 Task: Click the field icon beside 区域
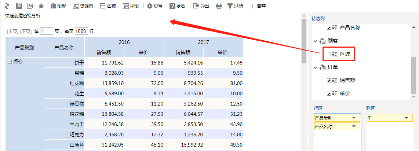pyautogui.click(x=335, y=54)
